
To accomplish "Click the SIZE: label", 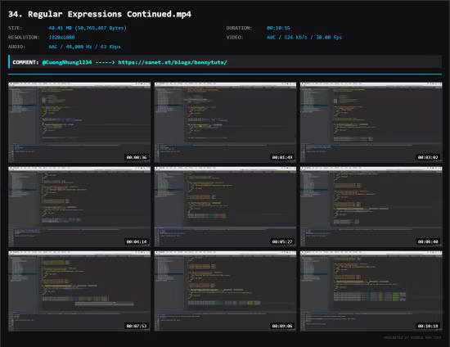I will coord(16,28).
